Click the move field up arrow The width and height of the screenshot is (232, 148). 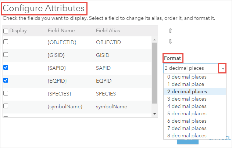point(170,30)
